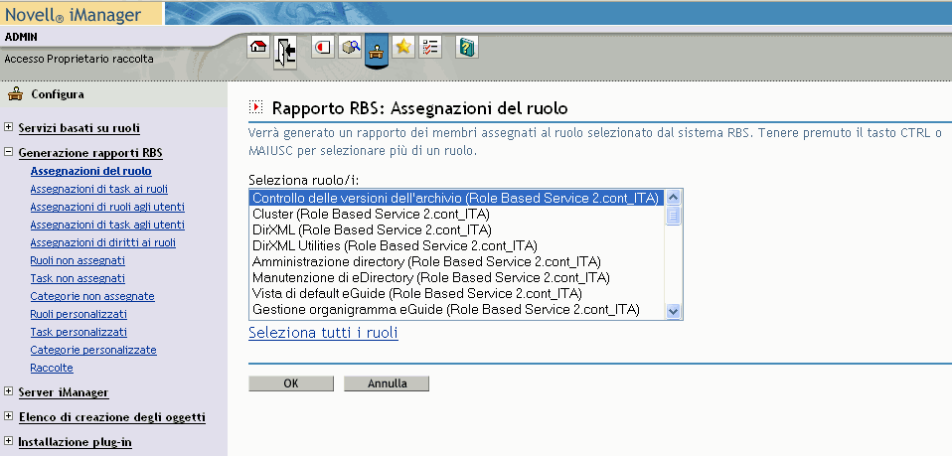Click the Configura desk icon in sidebar header
This screenshot has height=456, width=952.
click(15, 94)
